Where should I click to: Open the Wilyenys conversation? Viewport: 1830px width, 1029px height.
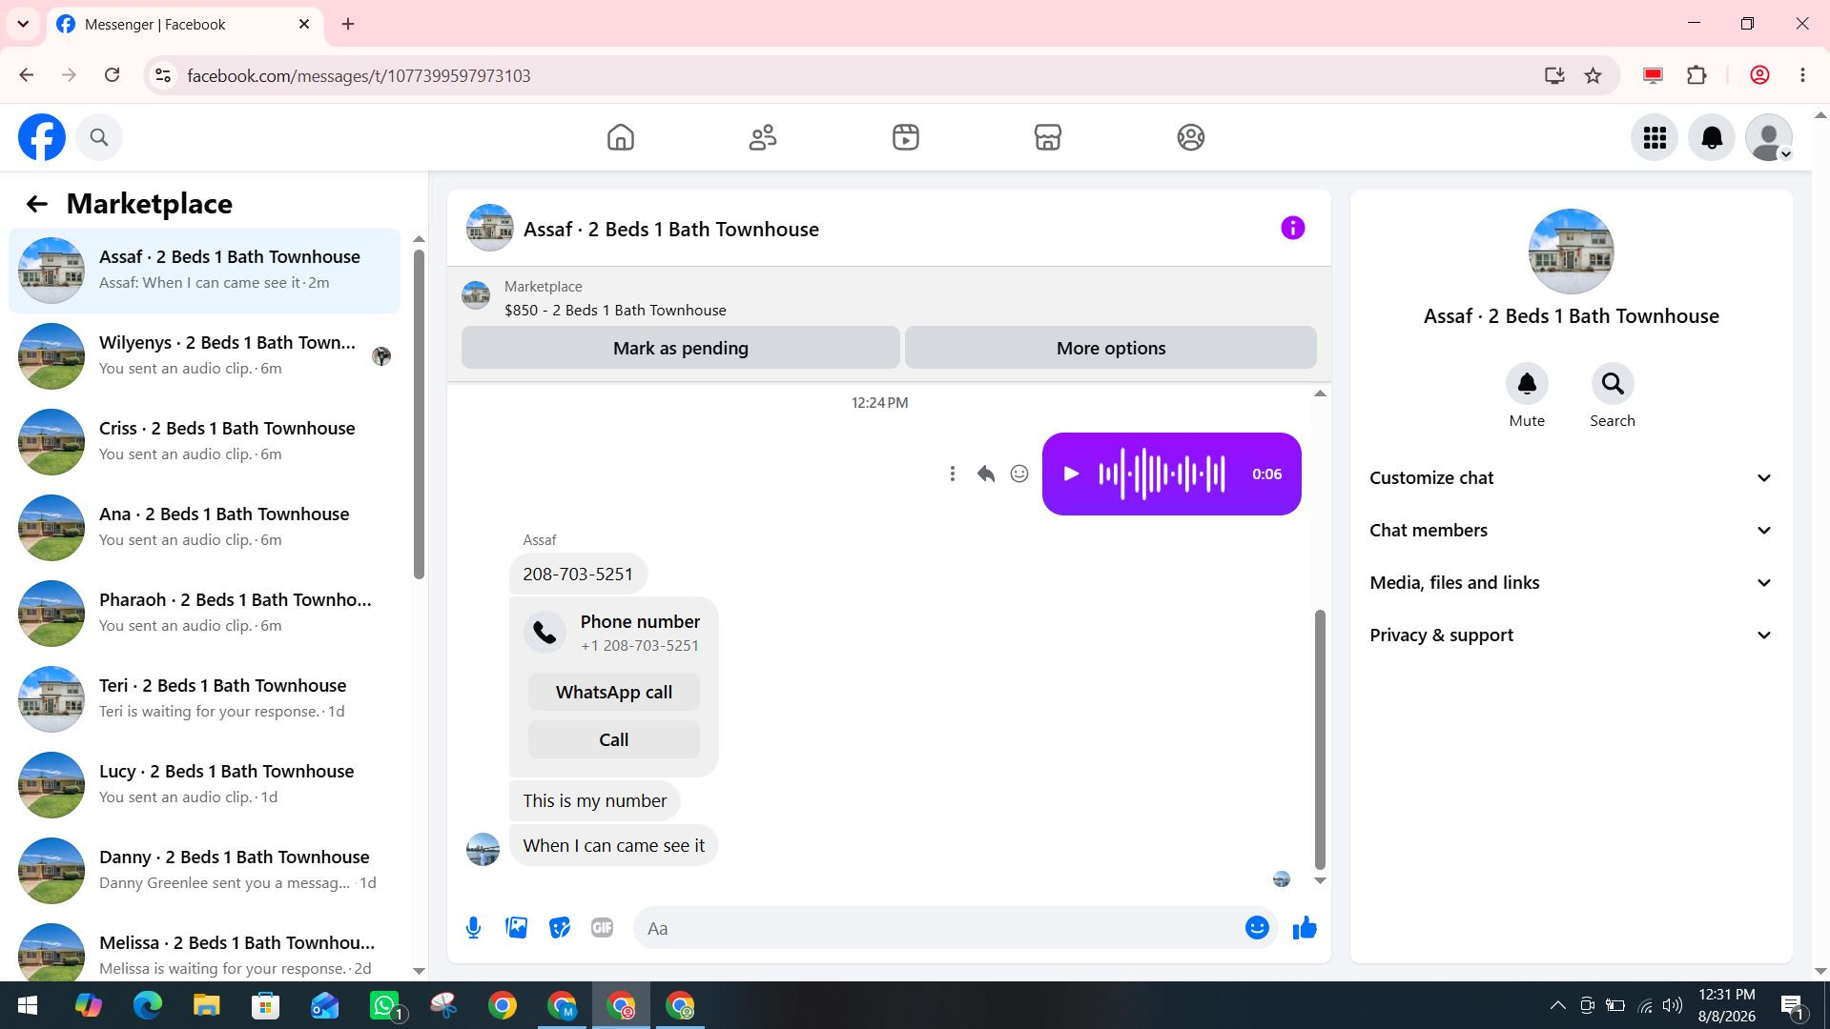click(204, 356)
